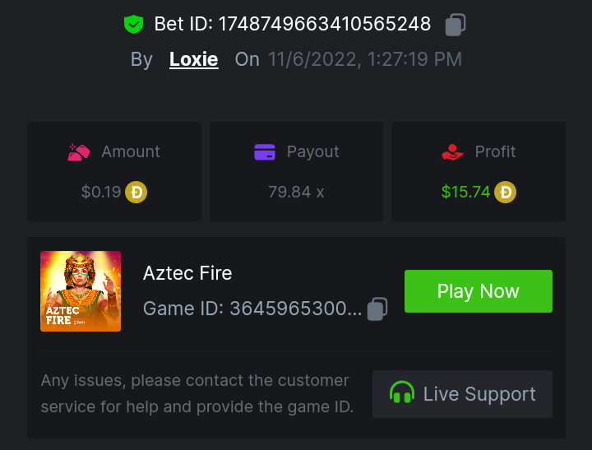This screenshot has height=450, width=592.
Task: Click the green headset support icon
Action: tap(402, 394)
